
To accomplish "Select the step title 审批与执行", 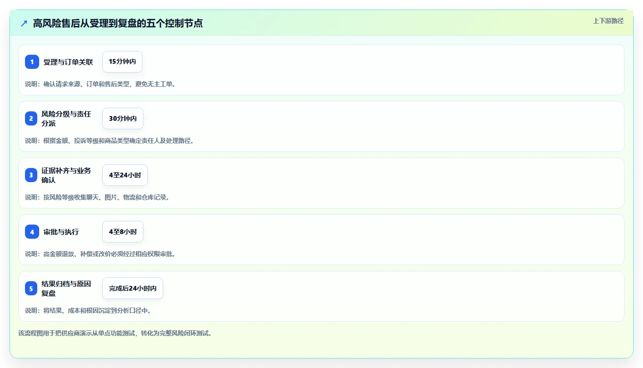I will point(61,232).
